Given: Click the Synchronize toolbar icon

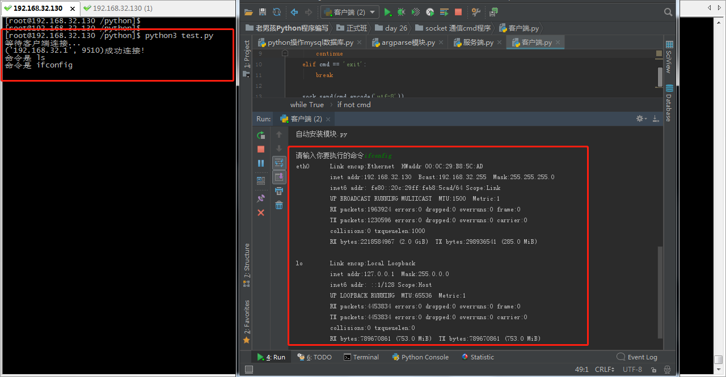Looking at the screenshot, I should click(x=276, y=12).
